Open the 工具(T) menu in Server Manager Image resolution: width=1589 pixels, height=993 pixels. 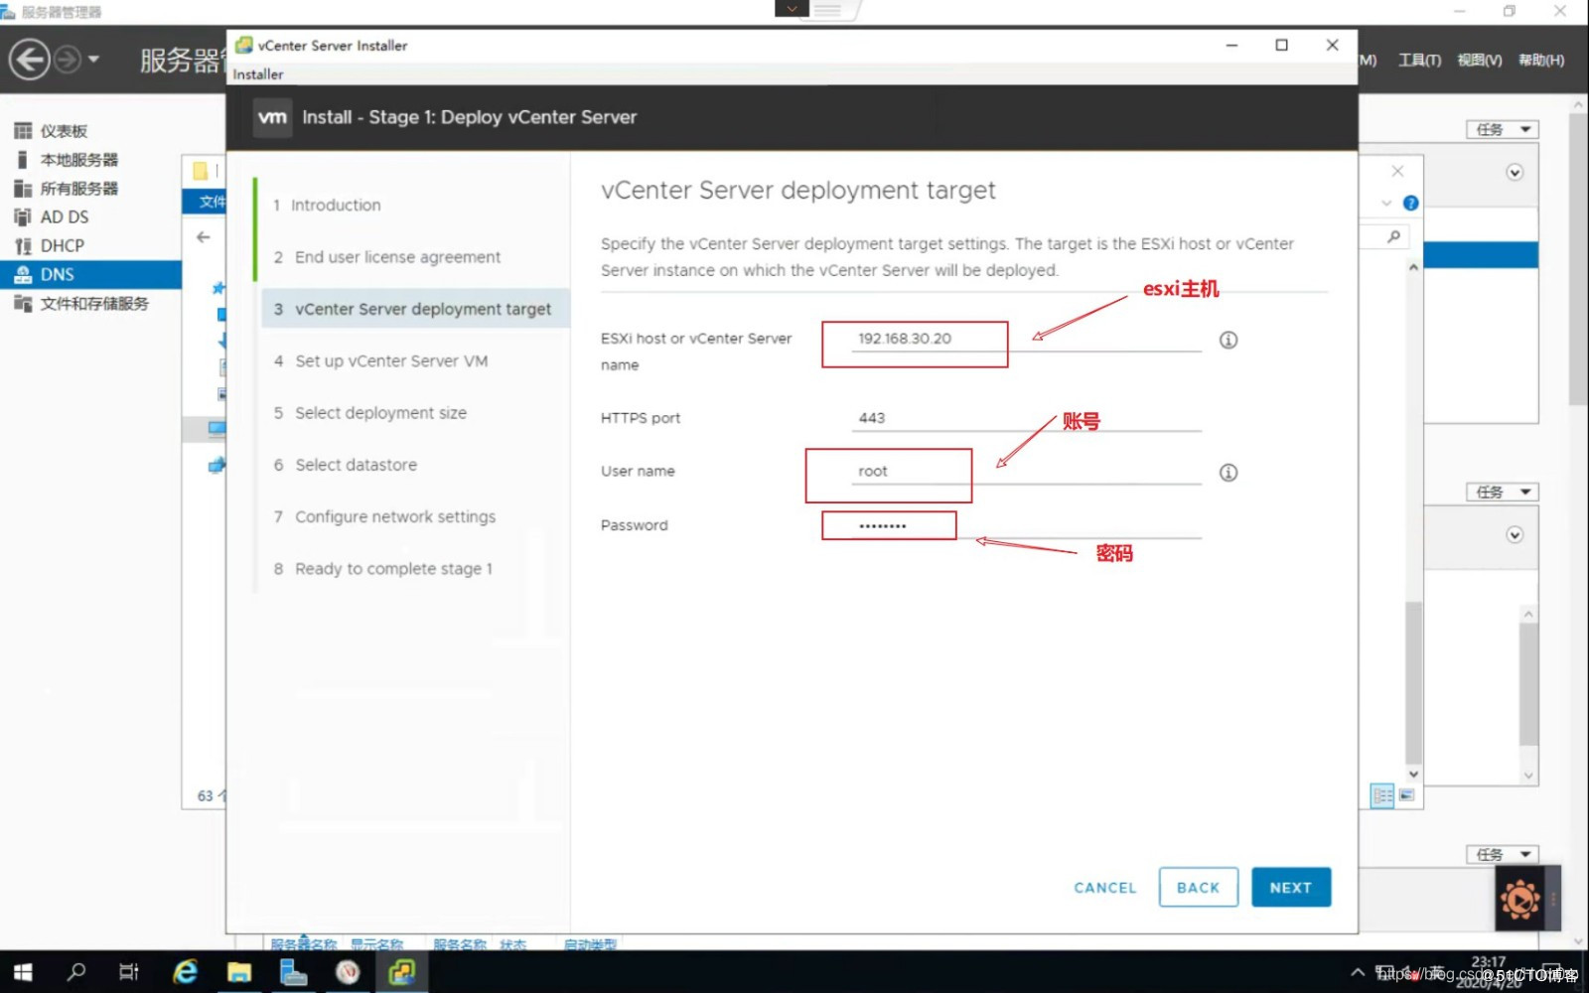click(x=1419, y=61)
